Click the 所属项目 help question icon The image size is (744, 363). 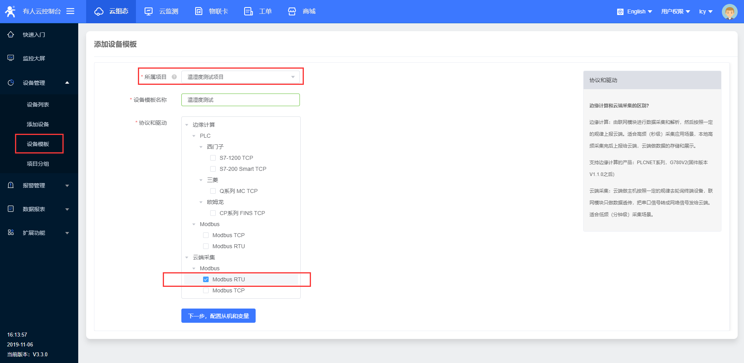pyautogui.click(x=174, y=77)
